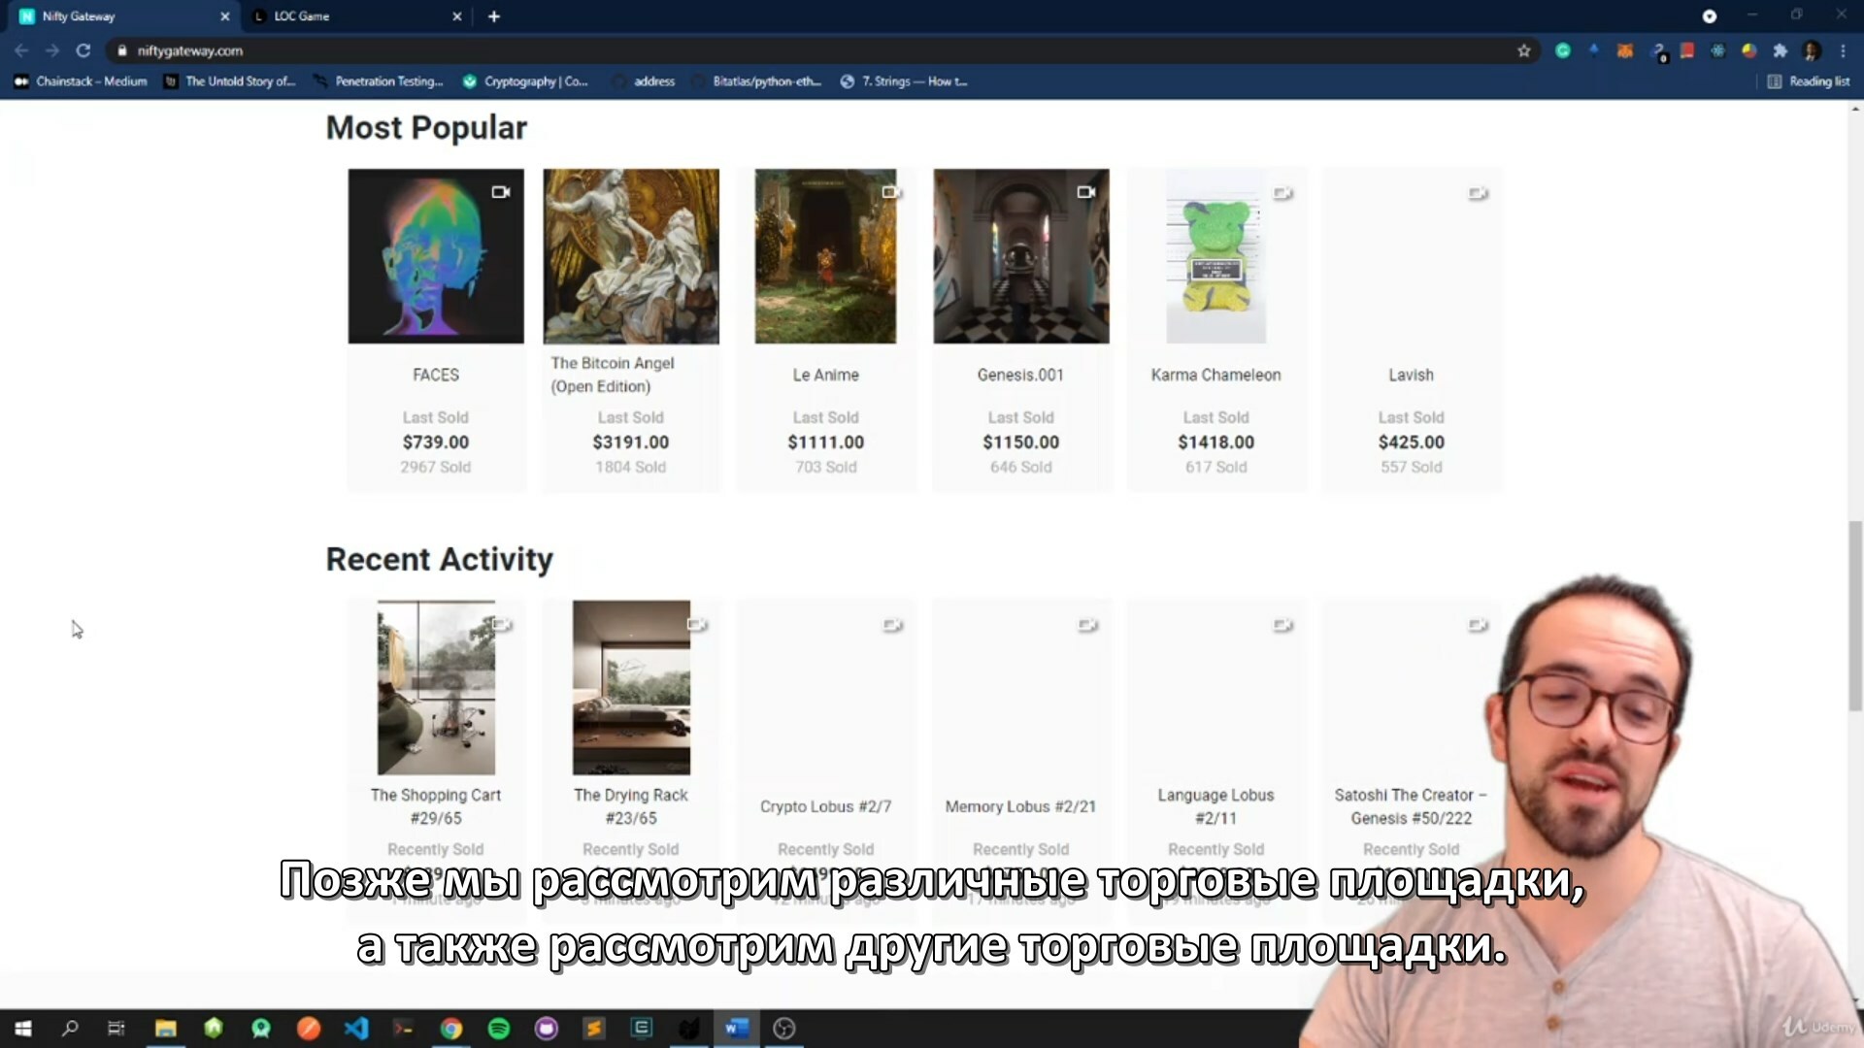Click the Language Lobus #2/11 title
This screenshot has height=1048, width=1864.
1216,806
